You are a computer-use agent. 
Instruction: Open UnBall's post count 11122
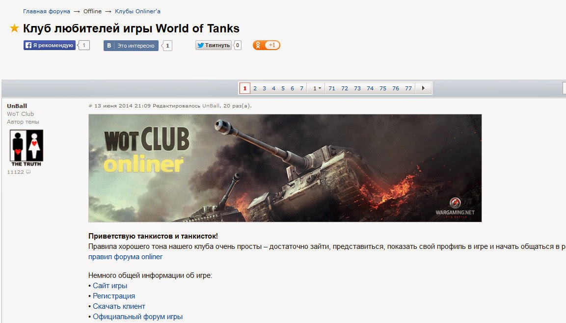coord(15,172)
